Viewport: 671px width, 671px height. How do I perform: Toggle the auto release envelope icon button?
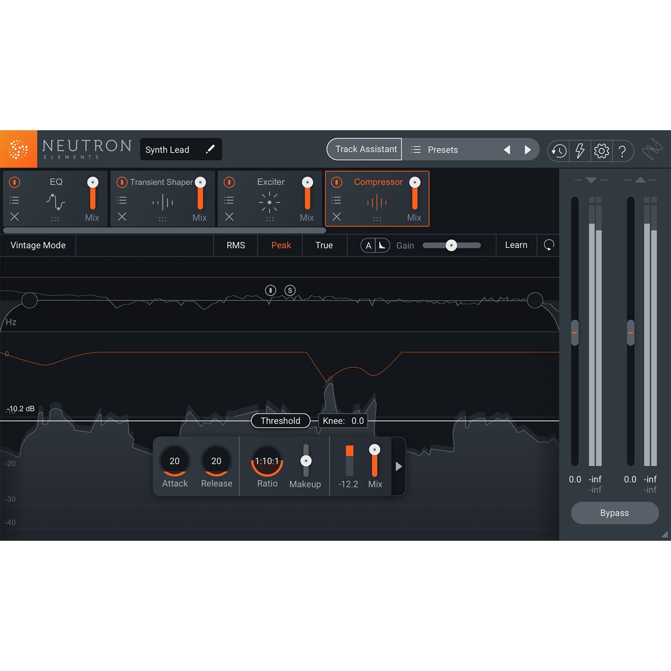[382, 246]
